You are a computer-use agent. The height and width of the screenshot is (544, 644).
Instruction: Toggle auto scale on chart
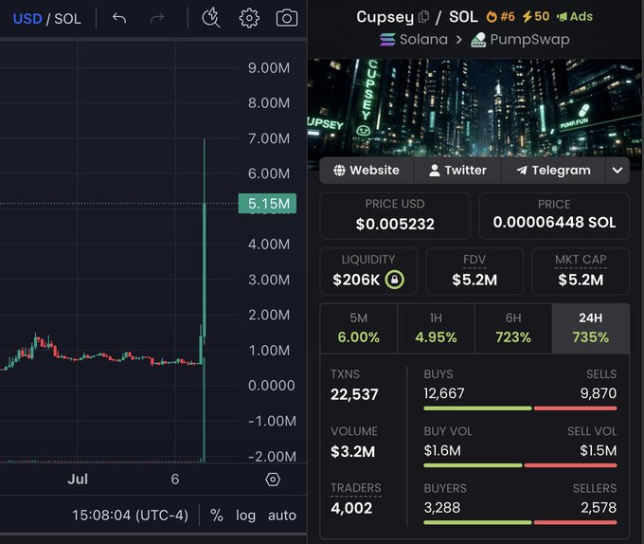[x=282, y=516]
